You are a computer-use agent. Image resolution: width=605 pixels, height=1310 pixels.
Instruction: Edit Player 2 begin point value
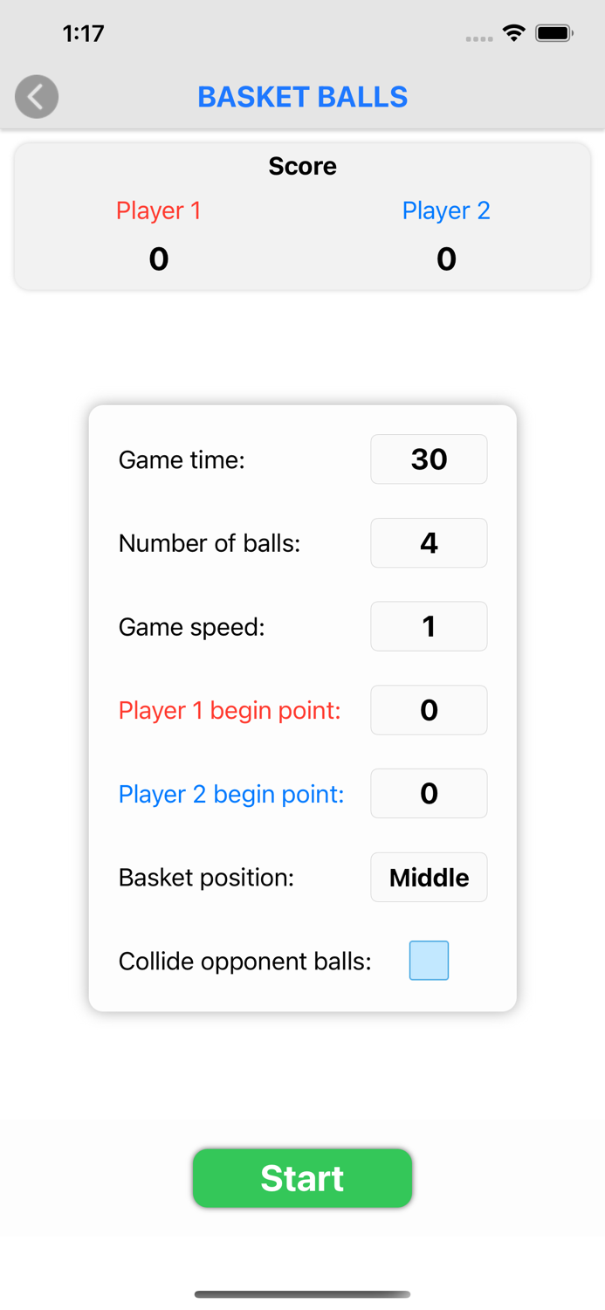pyautogui.click(x=429, y=793)
